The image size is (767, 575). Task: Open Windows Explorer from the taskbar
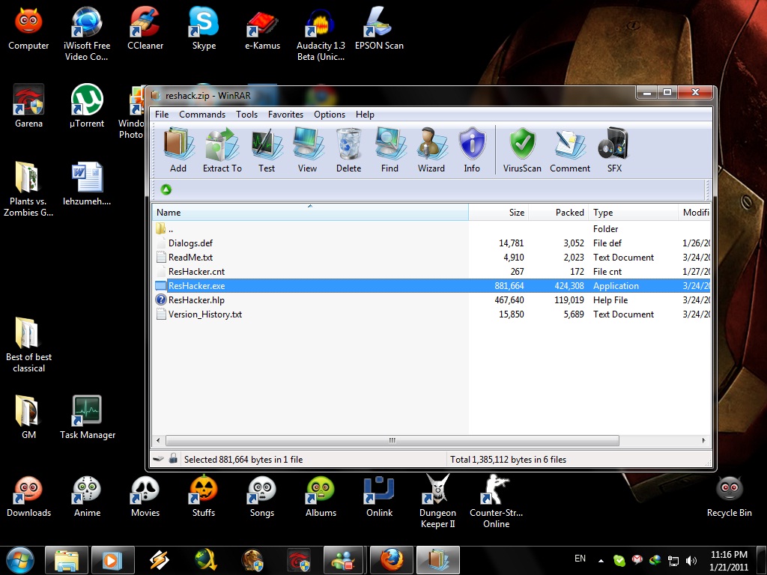[67, 560]
